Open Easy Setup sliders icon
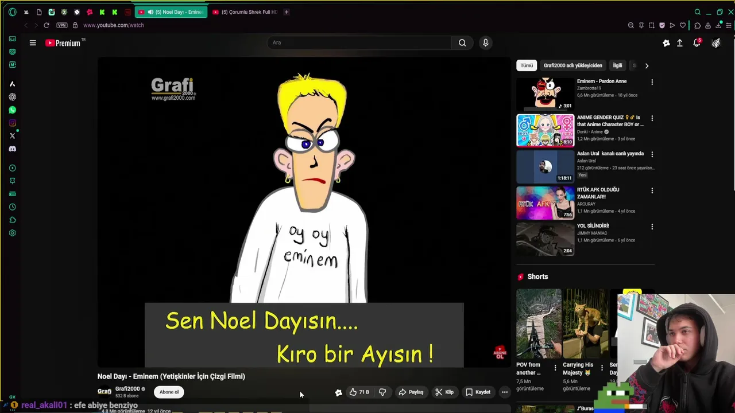 pos(729,25)
